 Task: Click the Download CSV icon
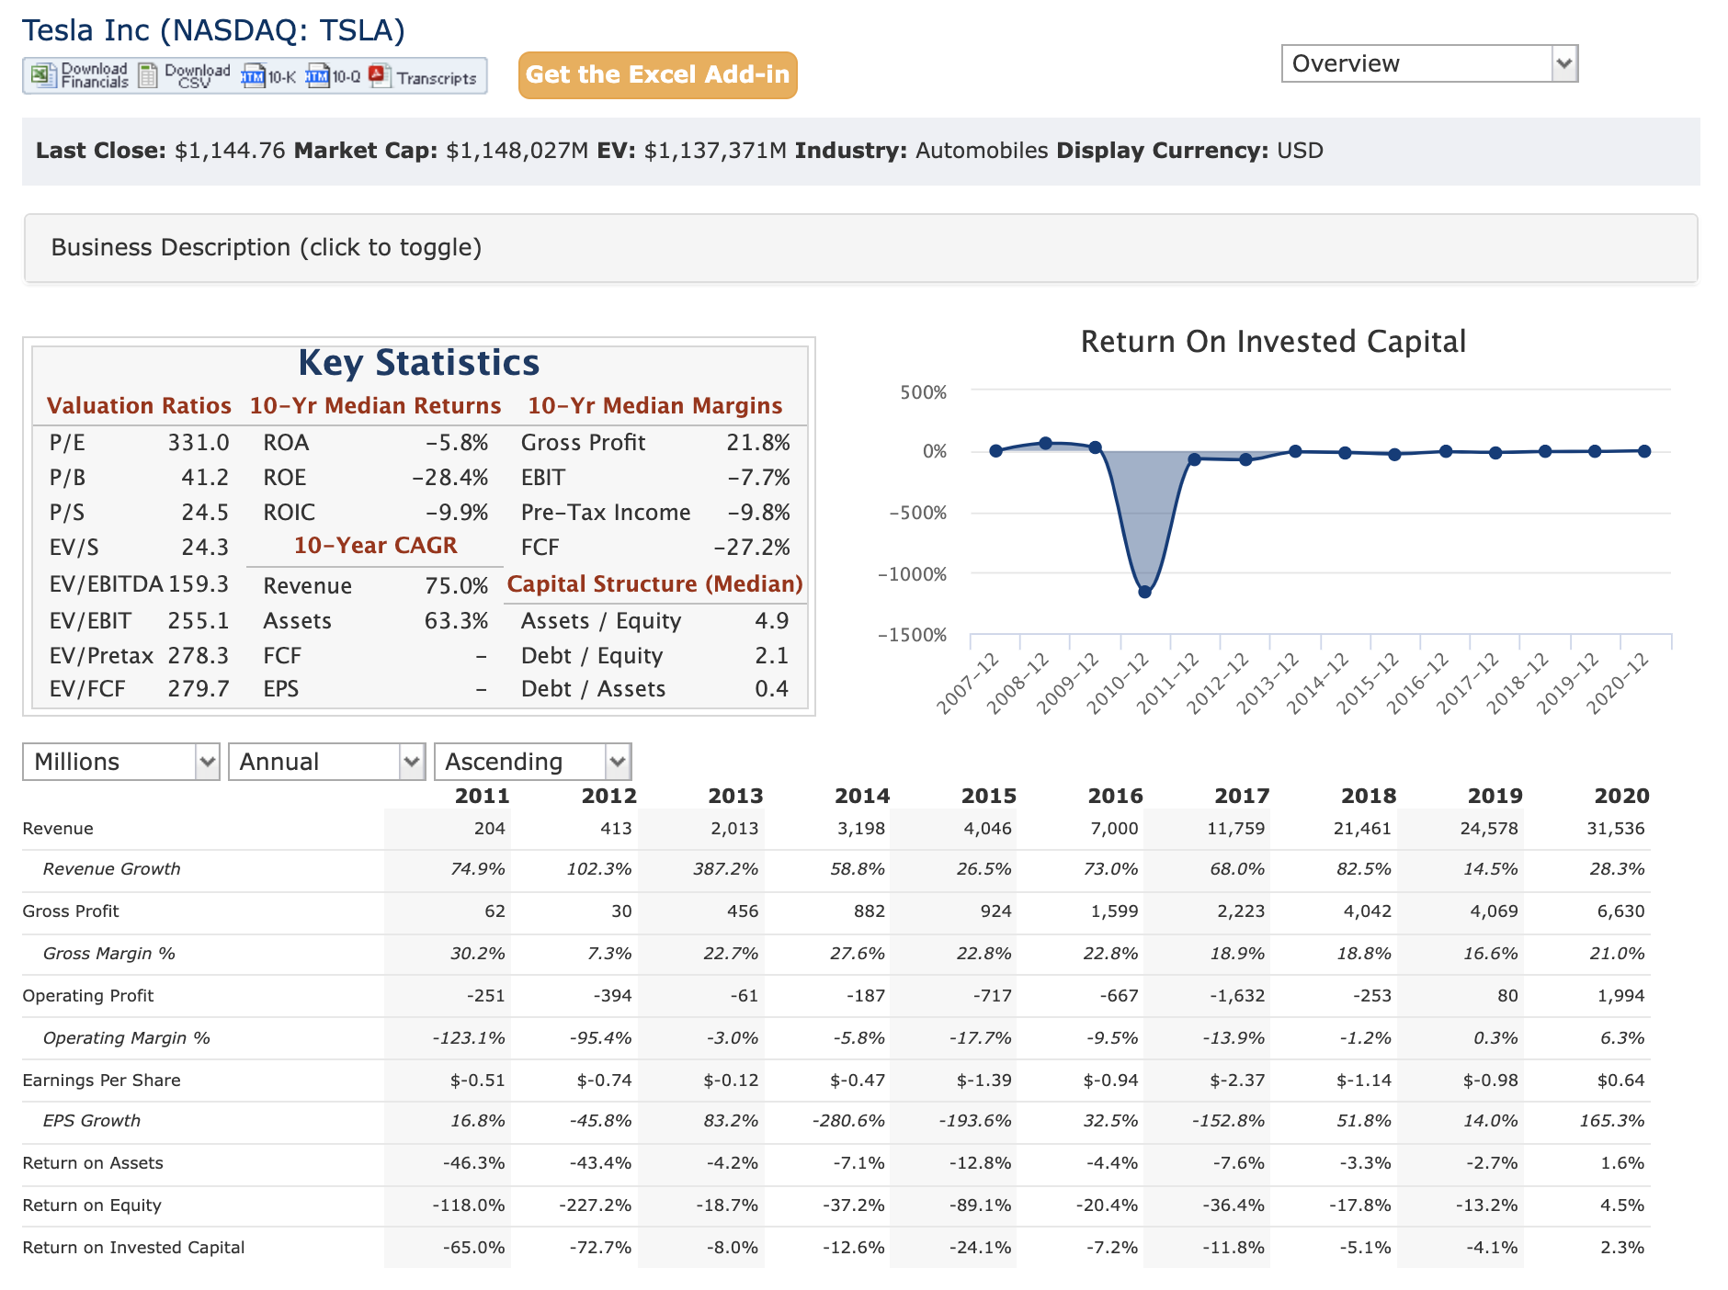tap(148, 75)
